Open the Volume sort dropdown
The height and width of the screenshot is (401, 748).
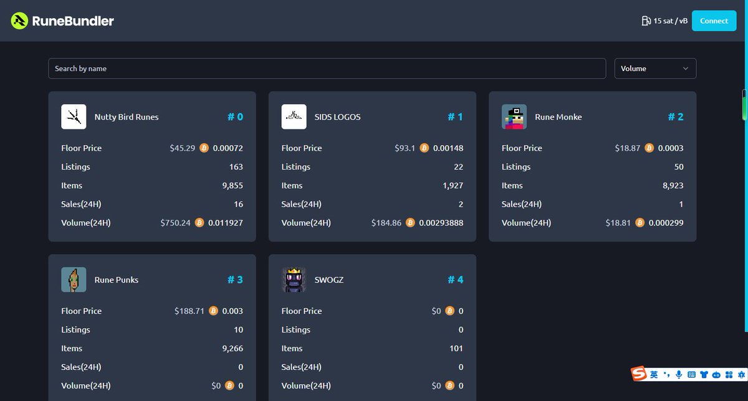point(655,68)
